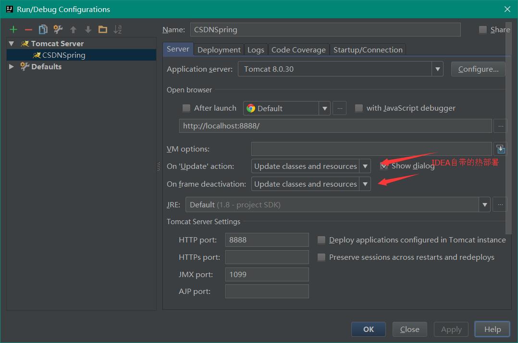Switch to the Startup/Connection tab
The image size is (518, 343).
(368, 50)
